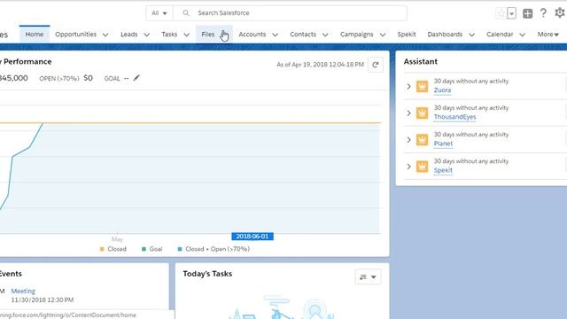Expand the Calendar tab chevron
Viewport: 567px width, 319px height.
coord(522,35)
